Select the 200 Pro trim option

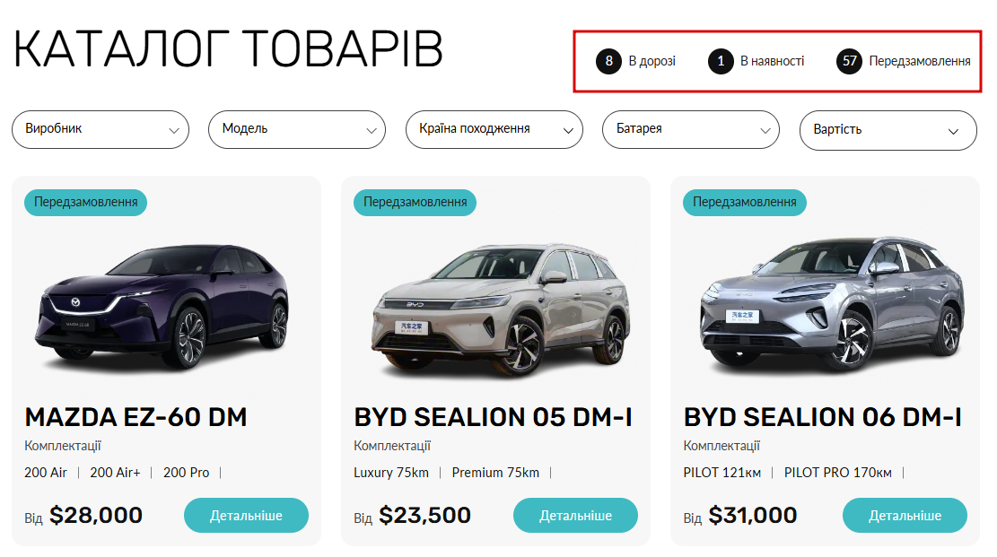click(186, 473)
